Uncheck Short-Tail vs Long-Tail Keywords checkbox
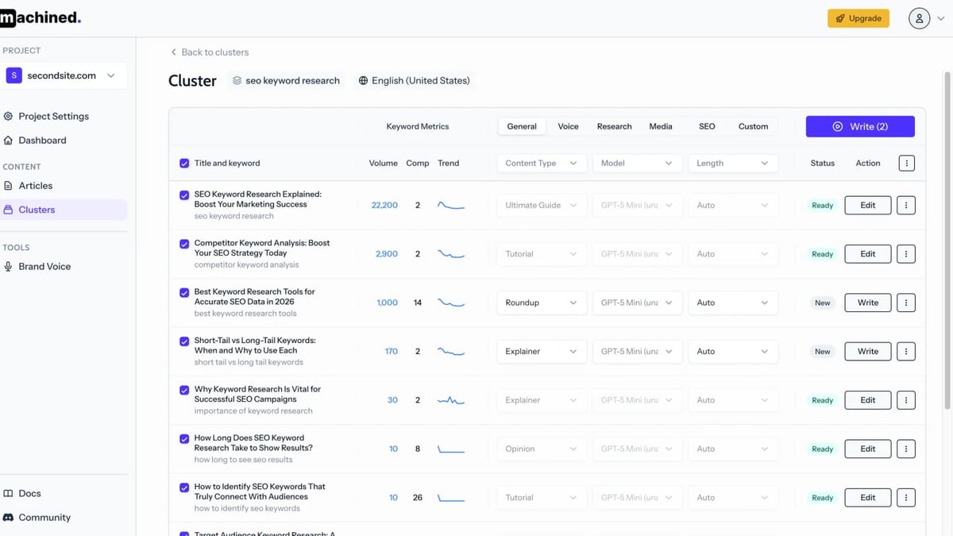 coord(184,341)
